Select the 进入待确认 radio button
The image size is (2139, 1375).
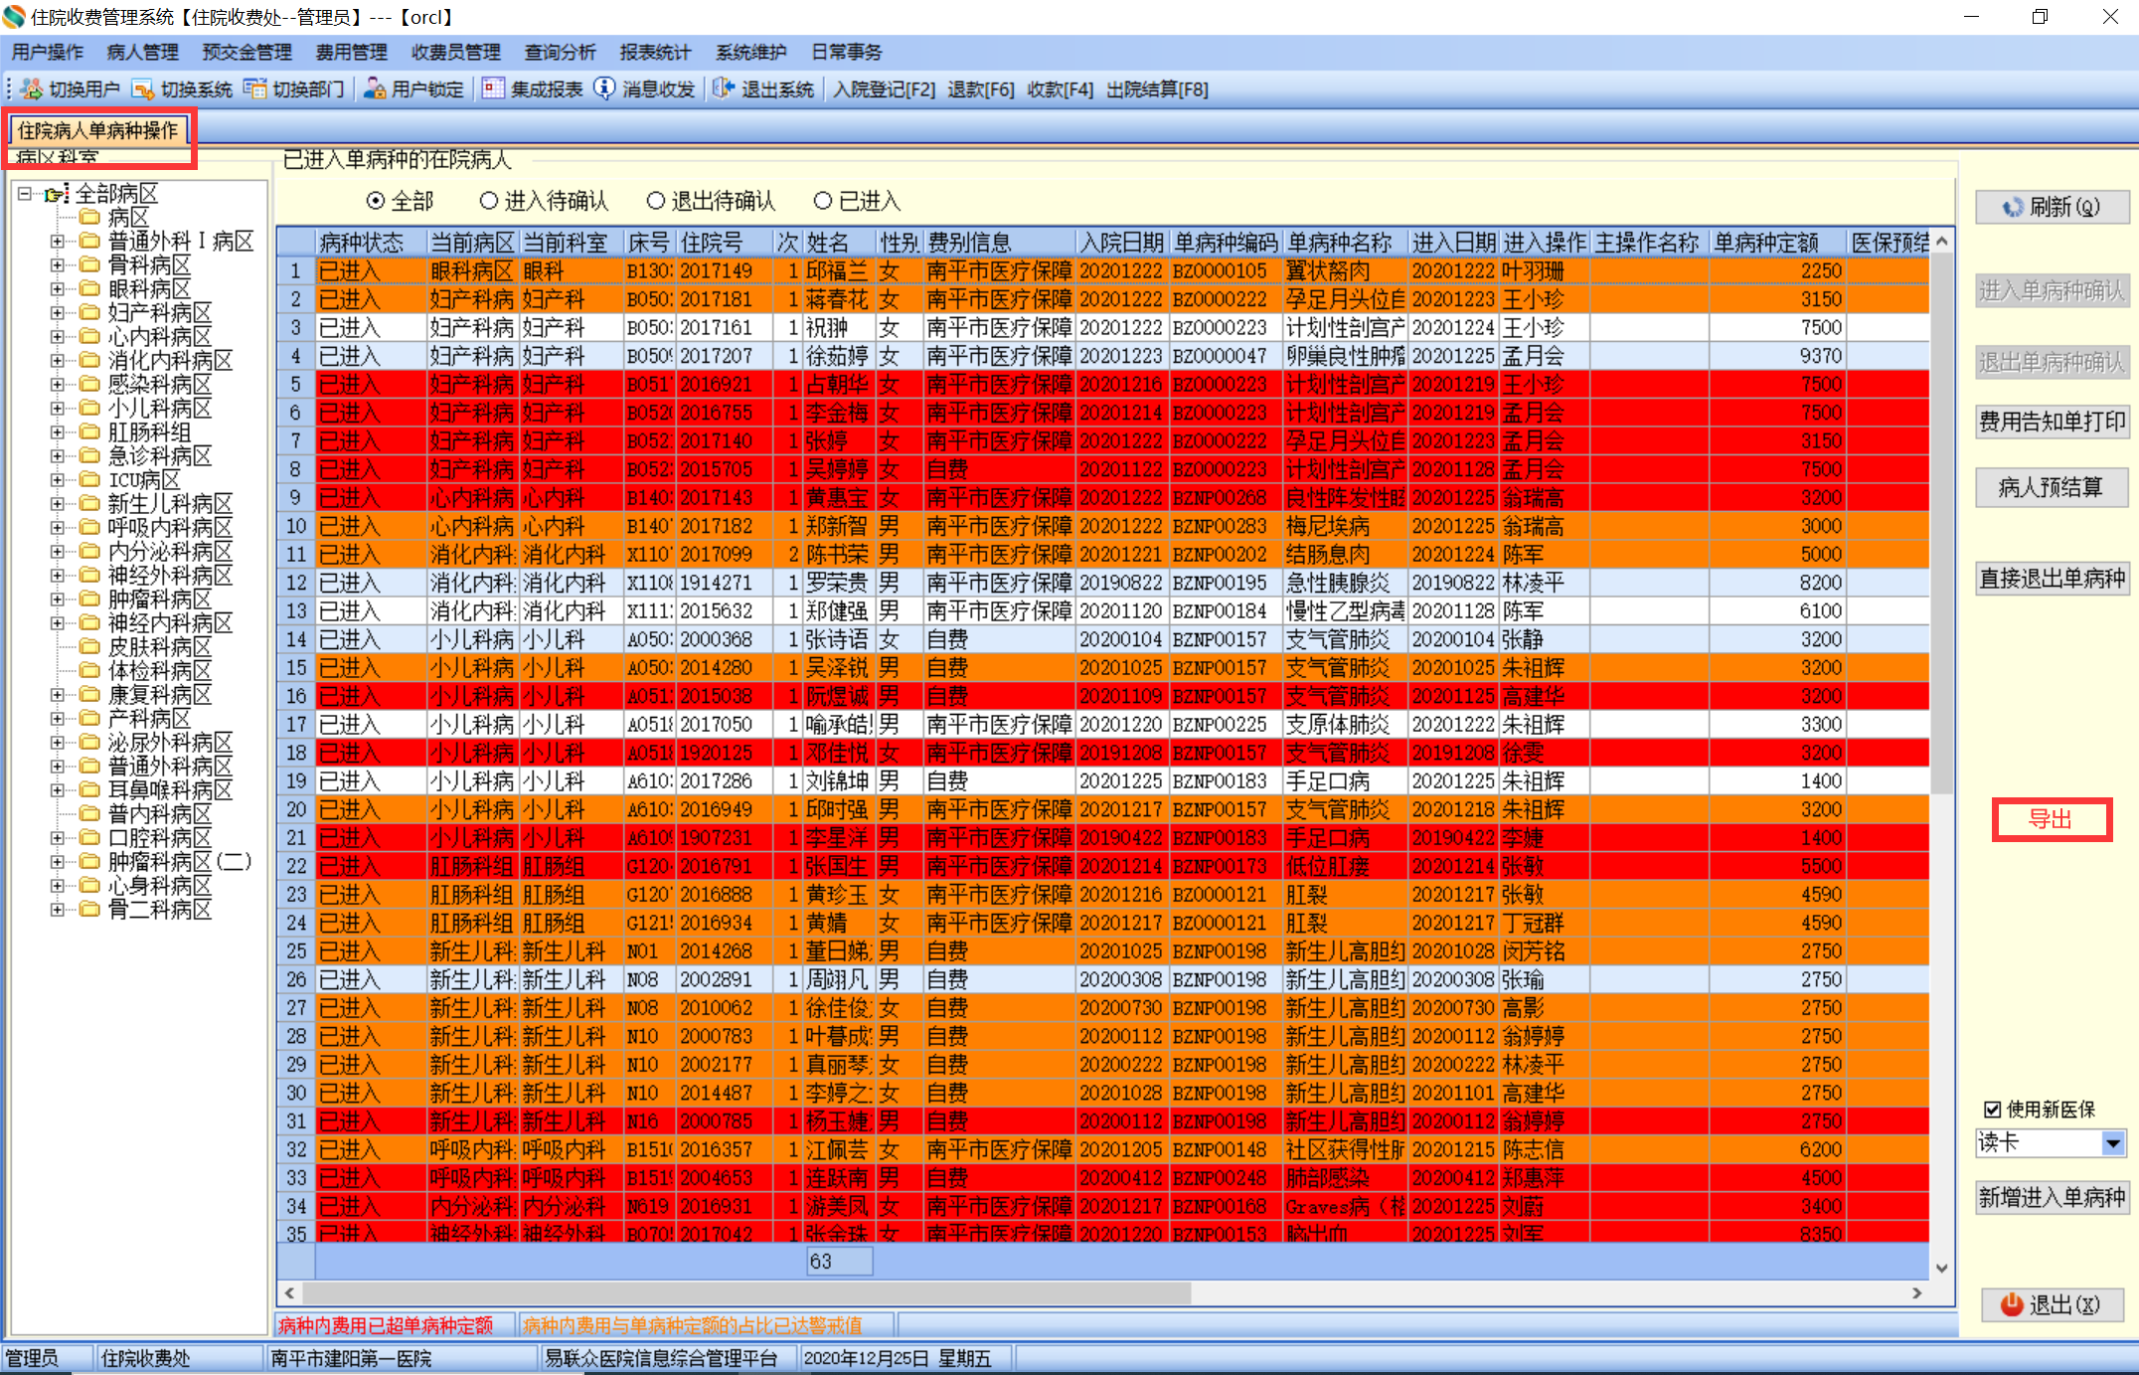[488, 201]
